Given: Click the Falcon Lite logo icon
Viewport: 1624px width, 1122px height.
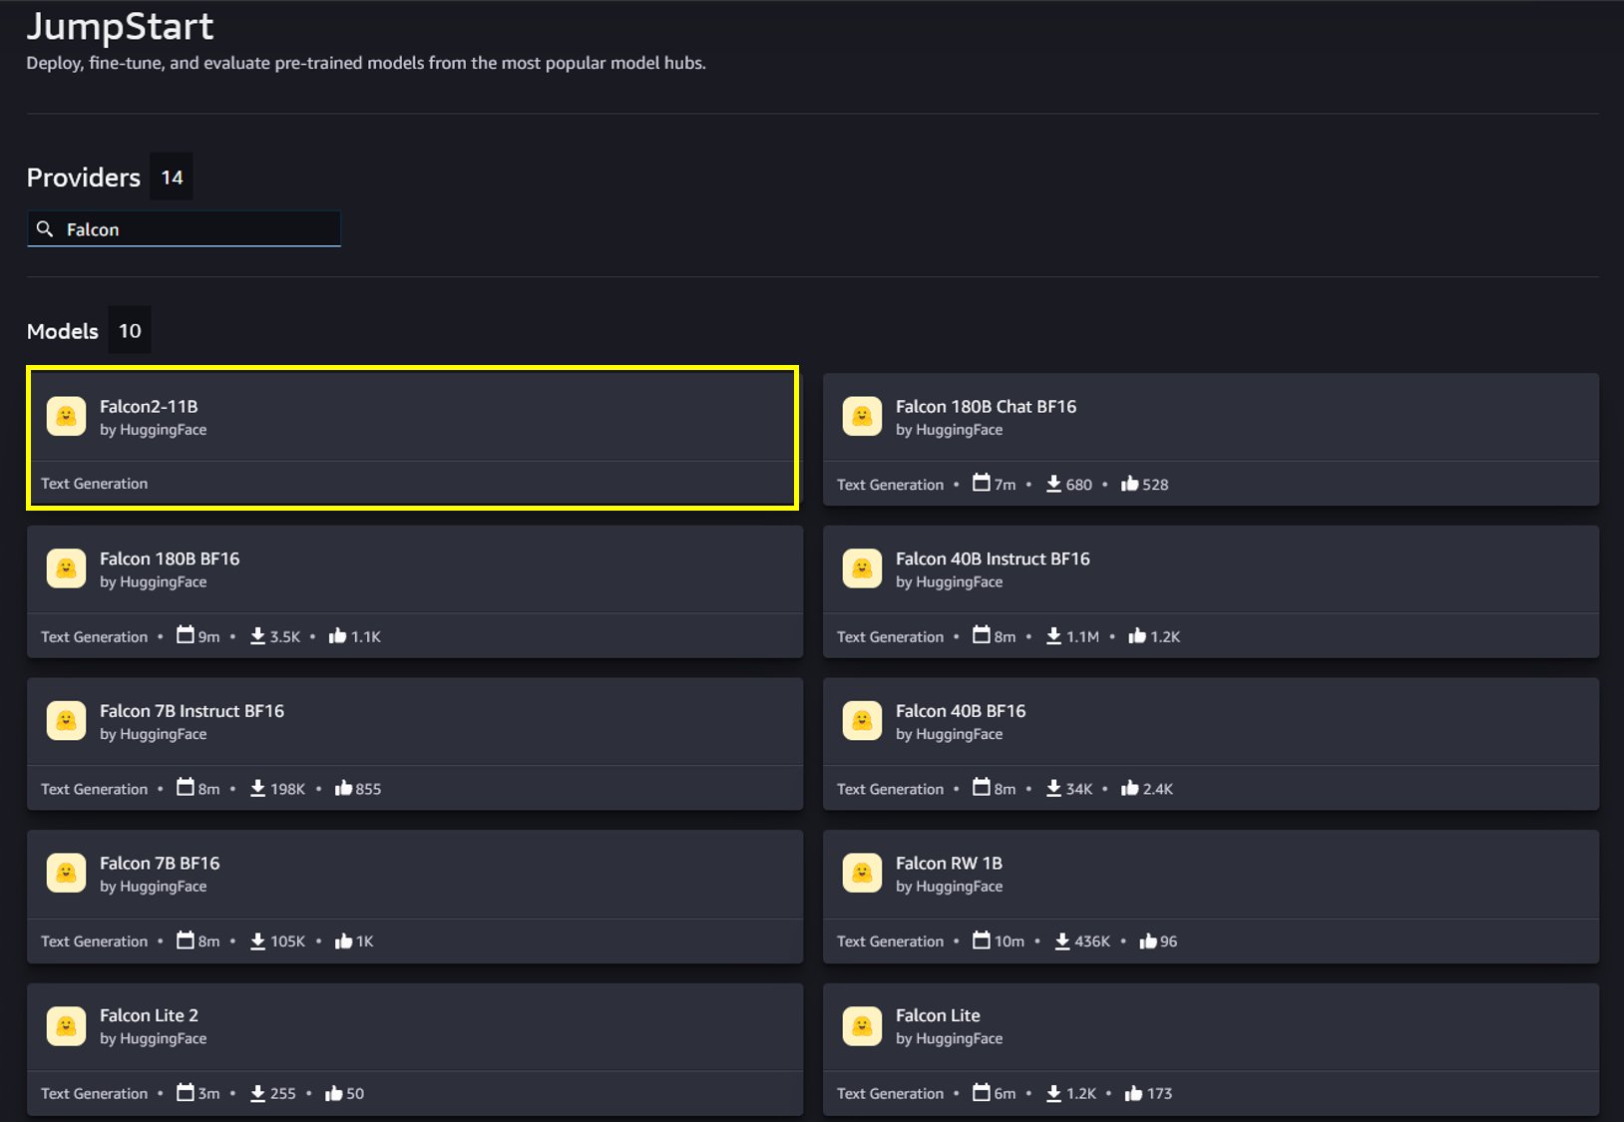Looking at the screenshot, I should 862,1025.
